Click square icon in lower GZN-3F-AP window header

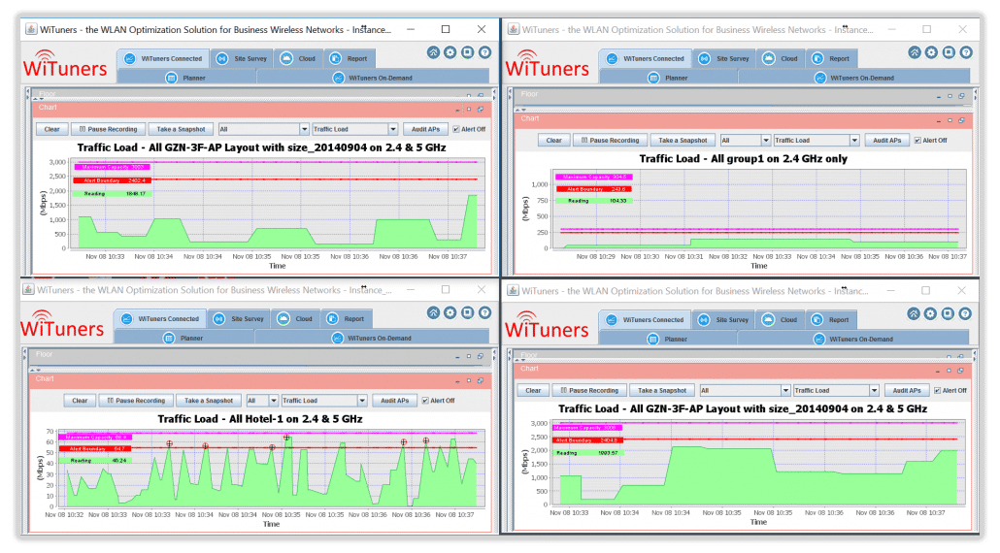coord(948,313)
